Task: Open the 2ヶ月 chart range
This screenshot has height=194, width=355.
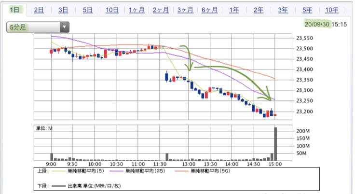Action: pos(161,10)
